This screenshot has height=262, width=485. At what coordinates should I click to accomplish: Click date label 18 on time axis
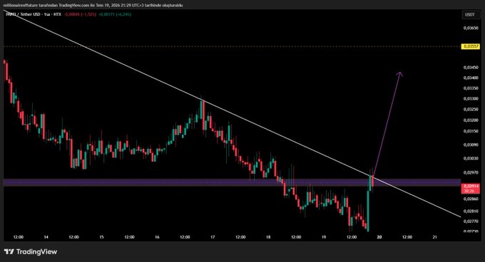pyautogui.click(x=268, y=237)
